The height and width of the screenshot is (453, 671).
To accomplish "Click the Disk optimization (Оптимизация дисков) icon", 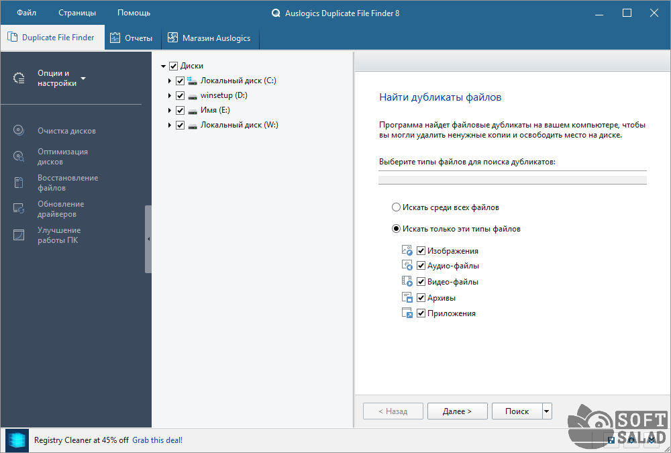I will [x=19, y=156].
